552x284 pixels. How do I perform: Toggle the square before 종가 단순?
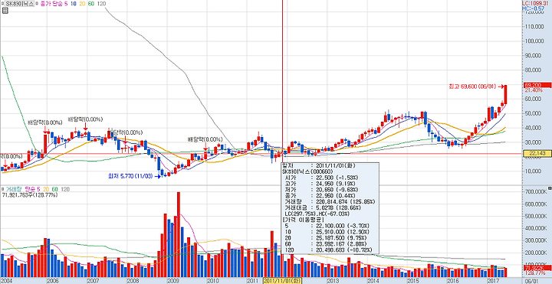[x=38, y=4]
